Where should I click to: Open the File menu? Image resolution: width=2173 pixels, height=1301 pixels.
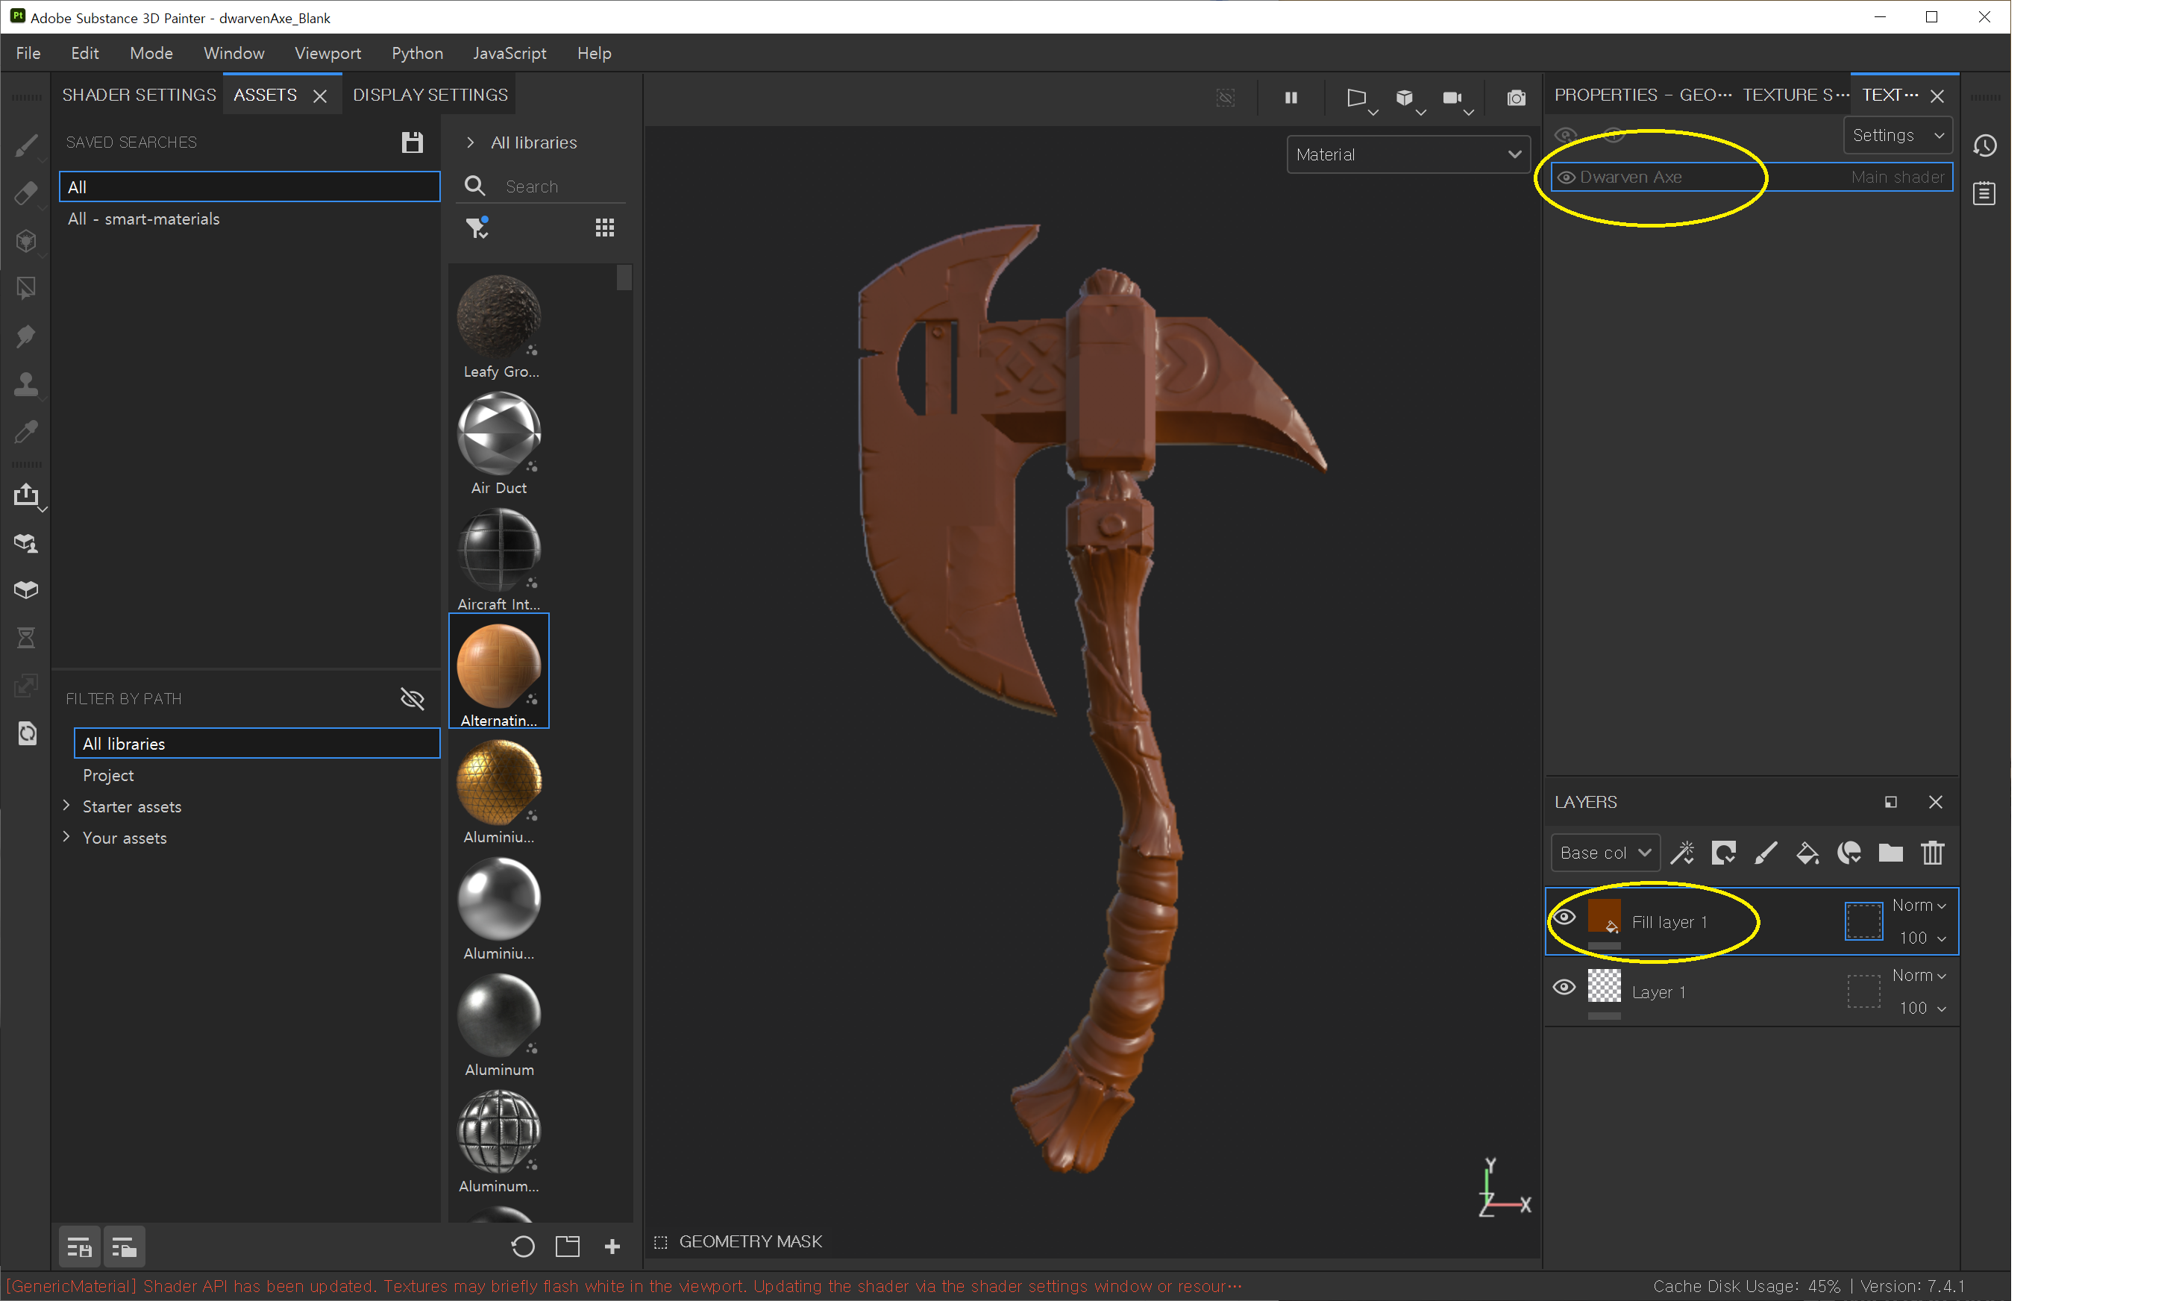(x=28, y=53)
